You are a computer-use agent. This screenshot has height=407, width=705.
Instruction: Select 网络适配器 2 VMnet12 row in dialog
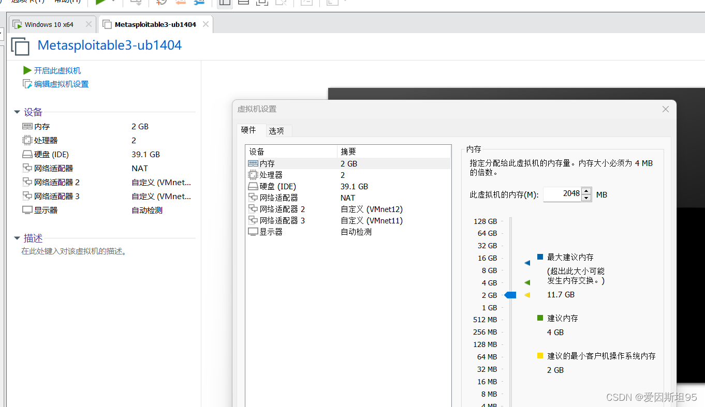pyautogui.click(x=348, y=209)
